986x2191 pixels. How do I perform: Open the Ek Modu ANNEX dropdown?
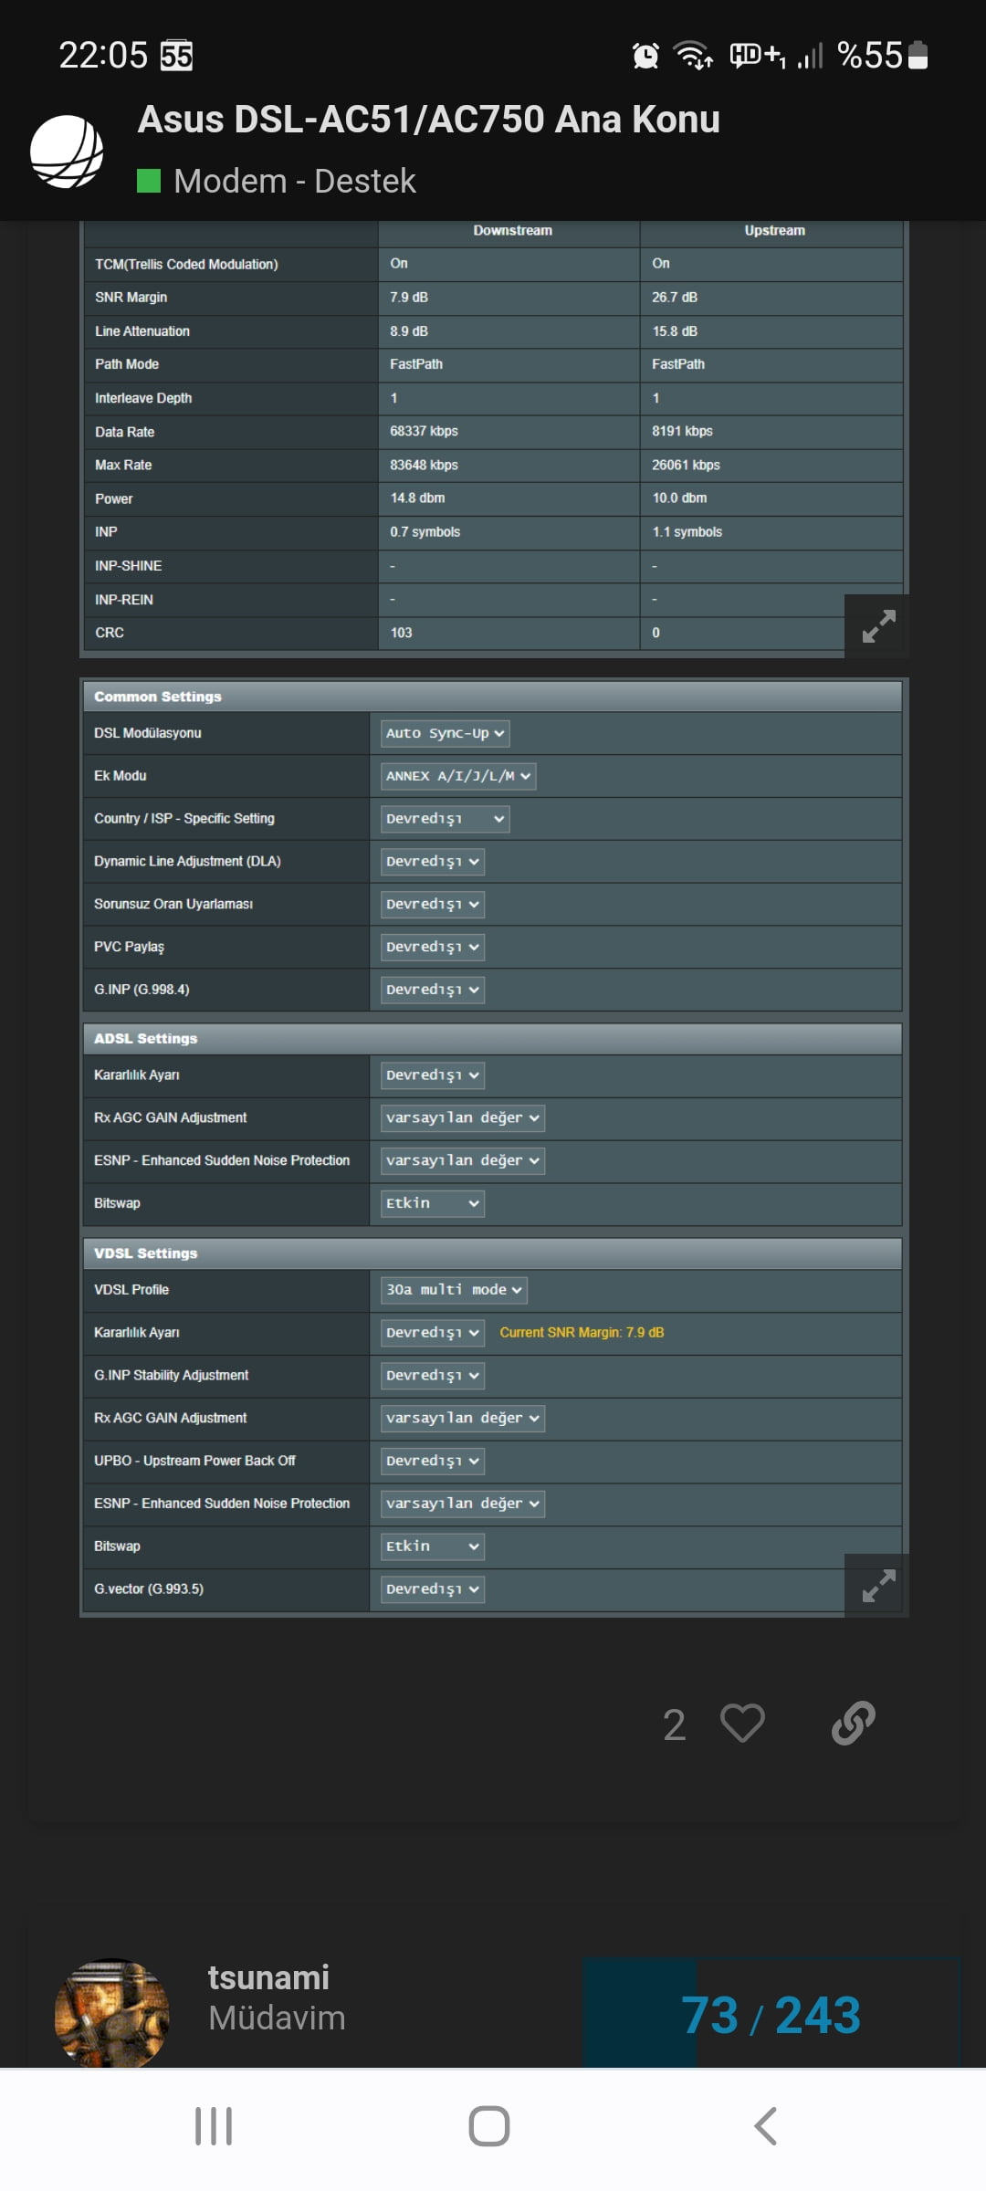point(457,776)
